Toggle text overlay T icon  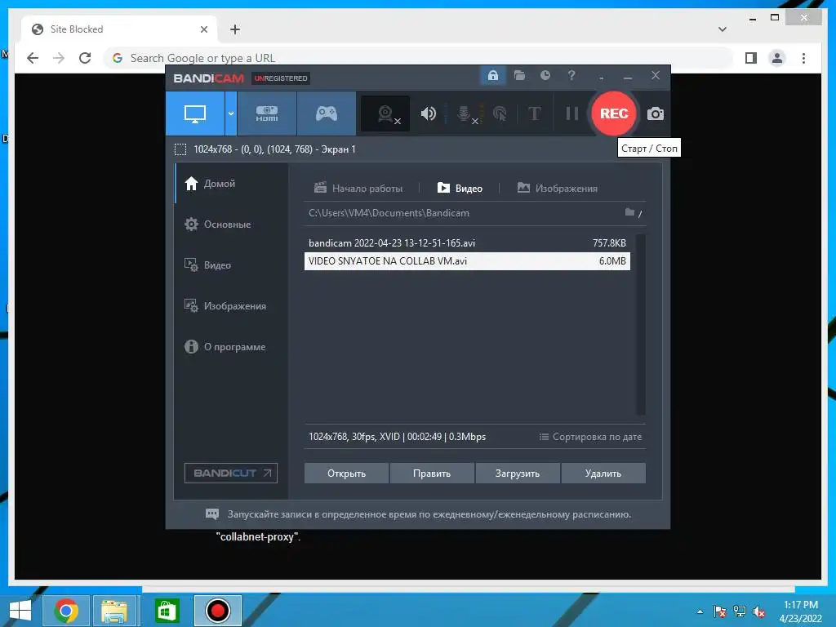coord(534,113)
